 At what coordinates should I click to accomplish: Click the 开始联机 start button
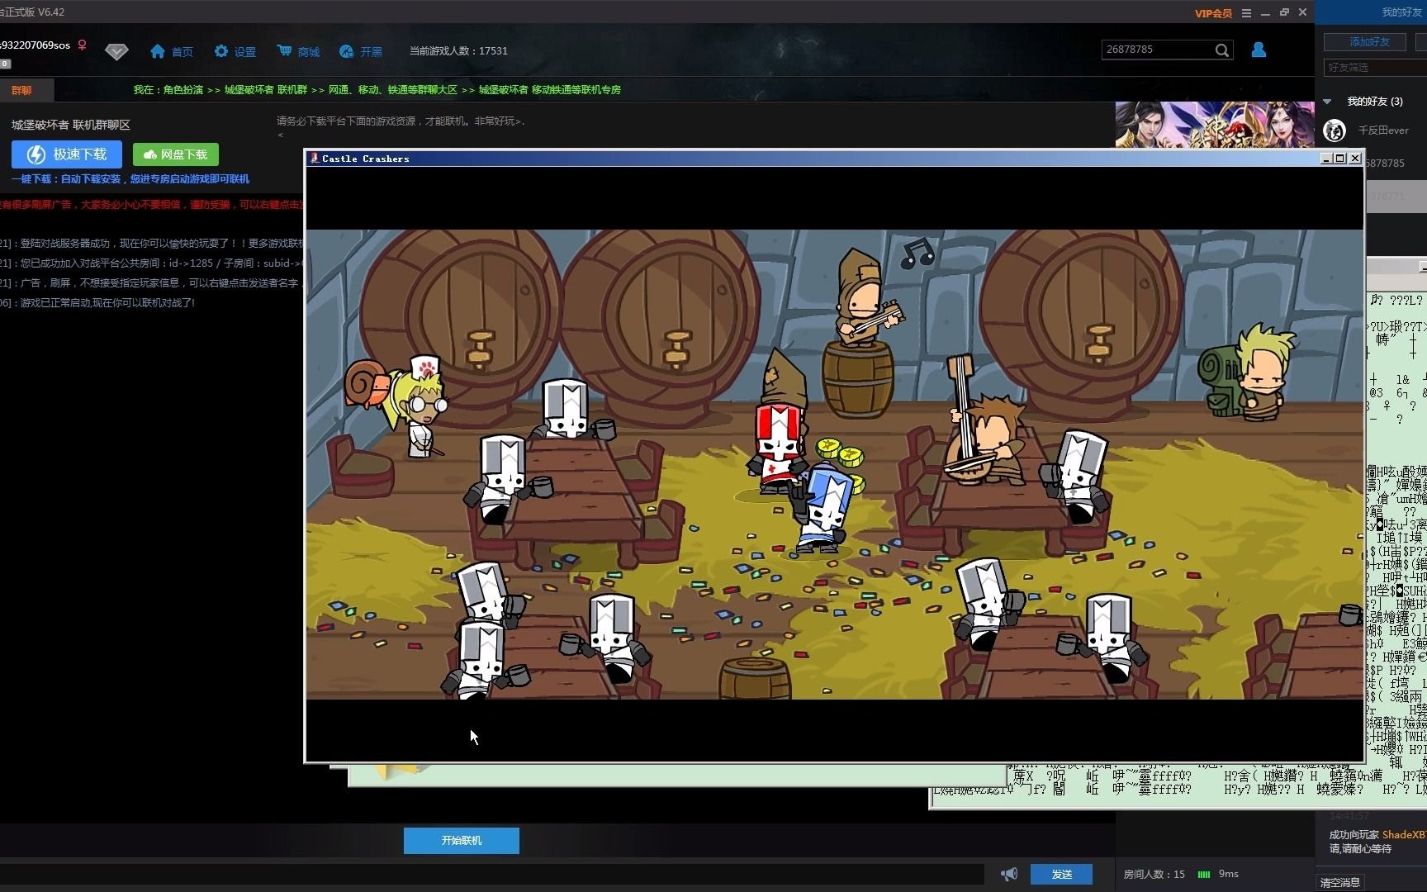(x=462, y=841)
